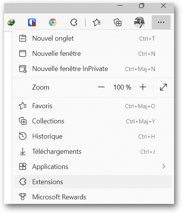Click the Ctrl+H shortcut text
The image size is (182, 213).
click(x=147, y=137)
